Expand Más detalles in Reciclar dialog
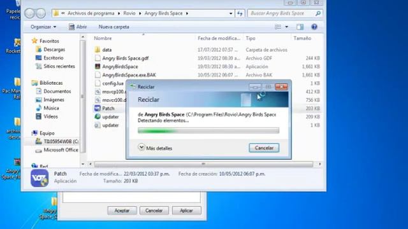The image size is (408, 229). click(155, 148)
